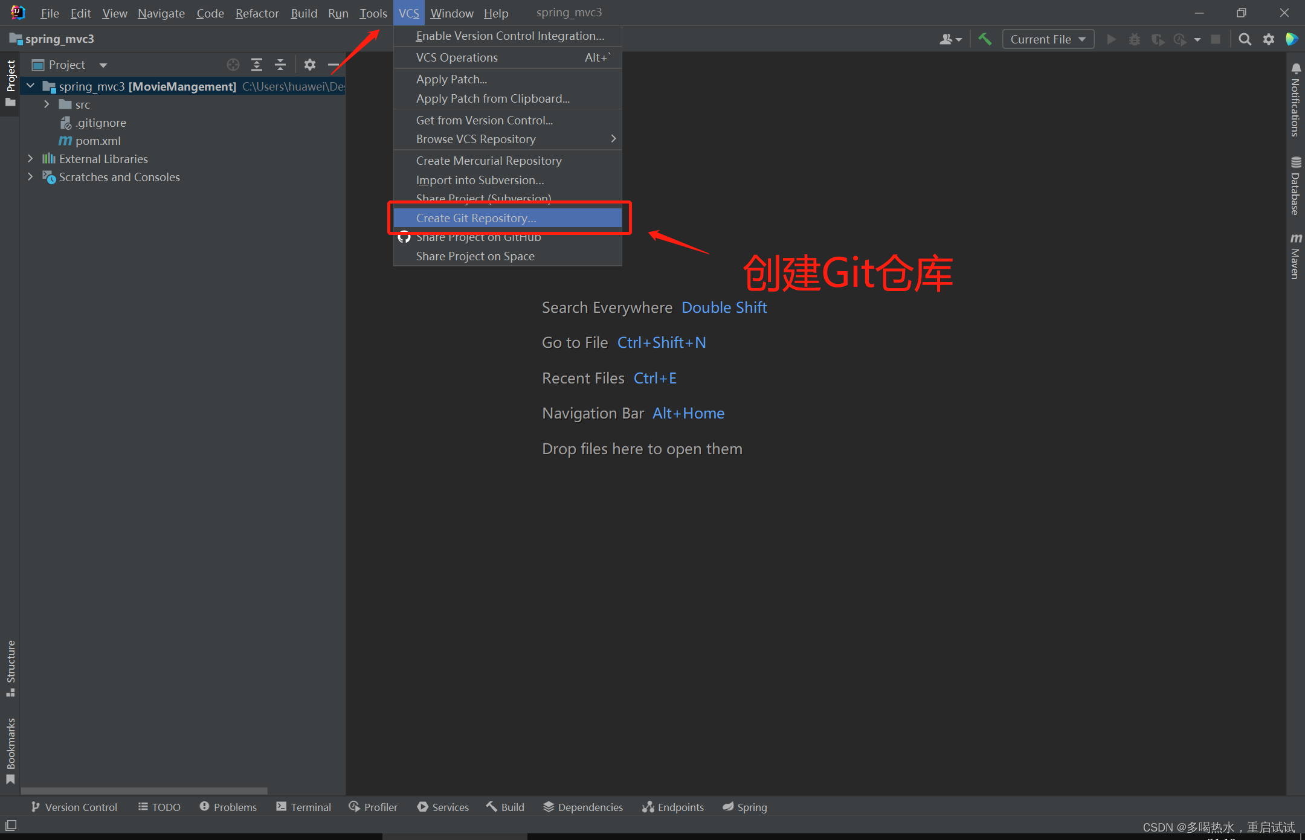Image resolution: width=1305 pixels, height=840 pixels.
Task: Hide the Project tool window
Action: (333, 65)
